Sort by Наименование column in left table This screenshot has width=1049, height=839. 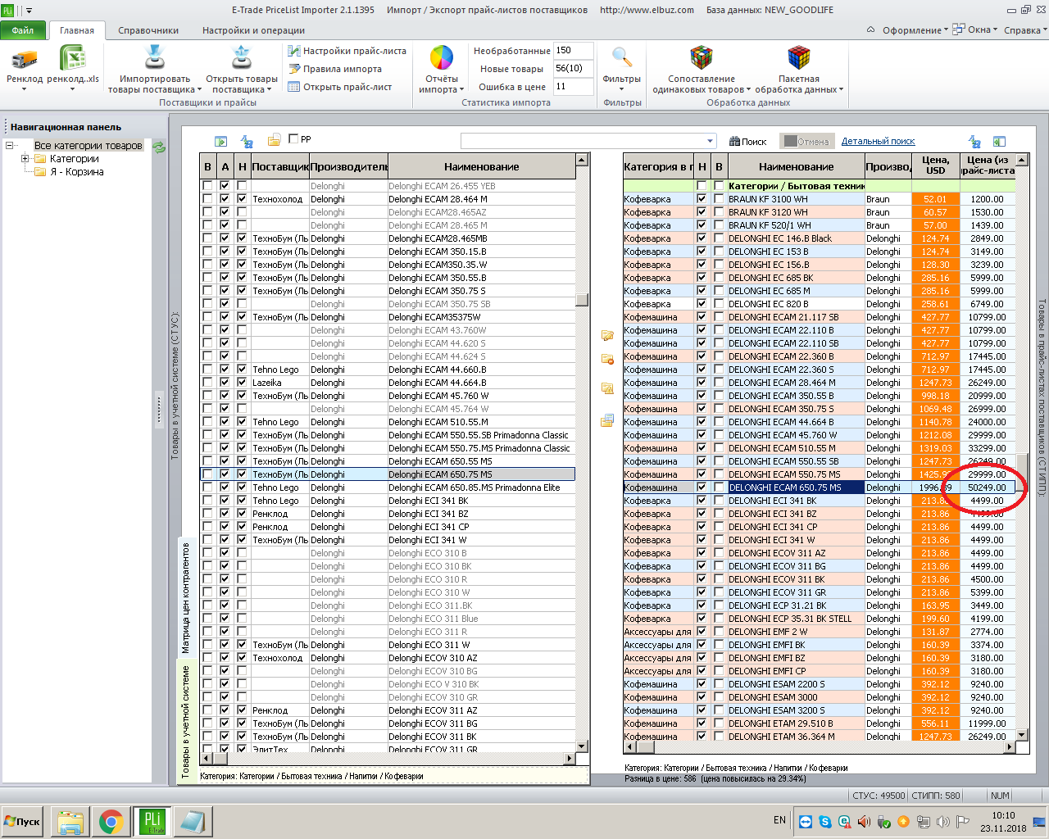click(481, 166)
